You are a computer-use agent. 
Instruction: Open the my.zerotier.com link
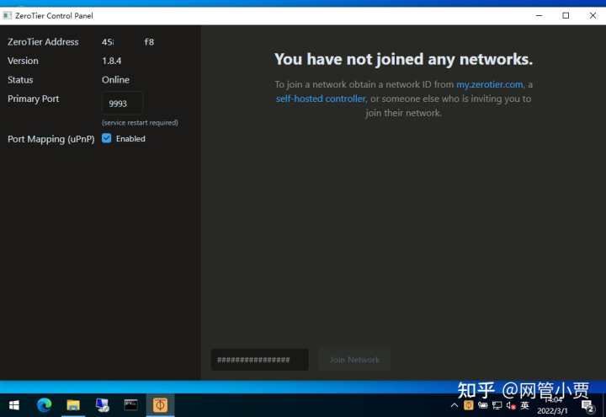pos(490,84)
